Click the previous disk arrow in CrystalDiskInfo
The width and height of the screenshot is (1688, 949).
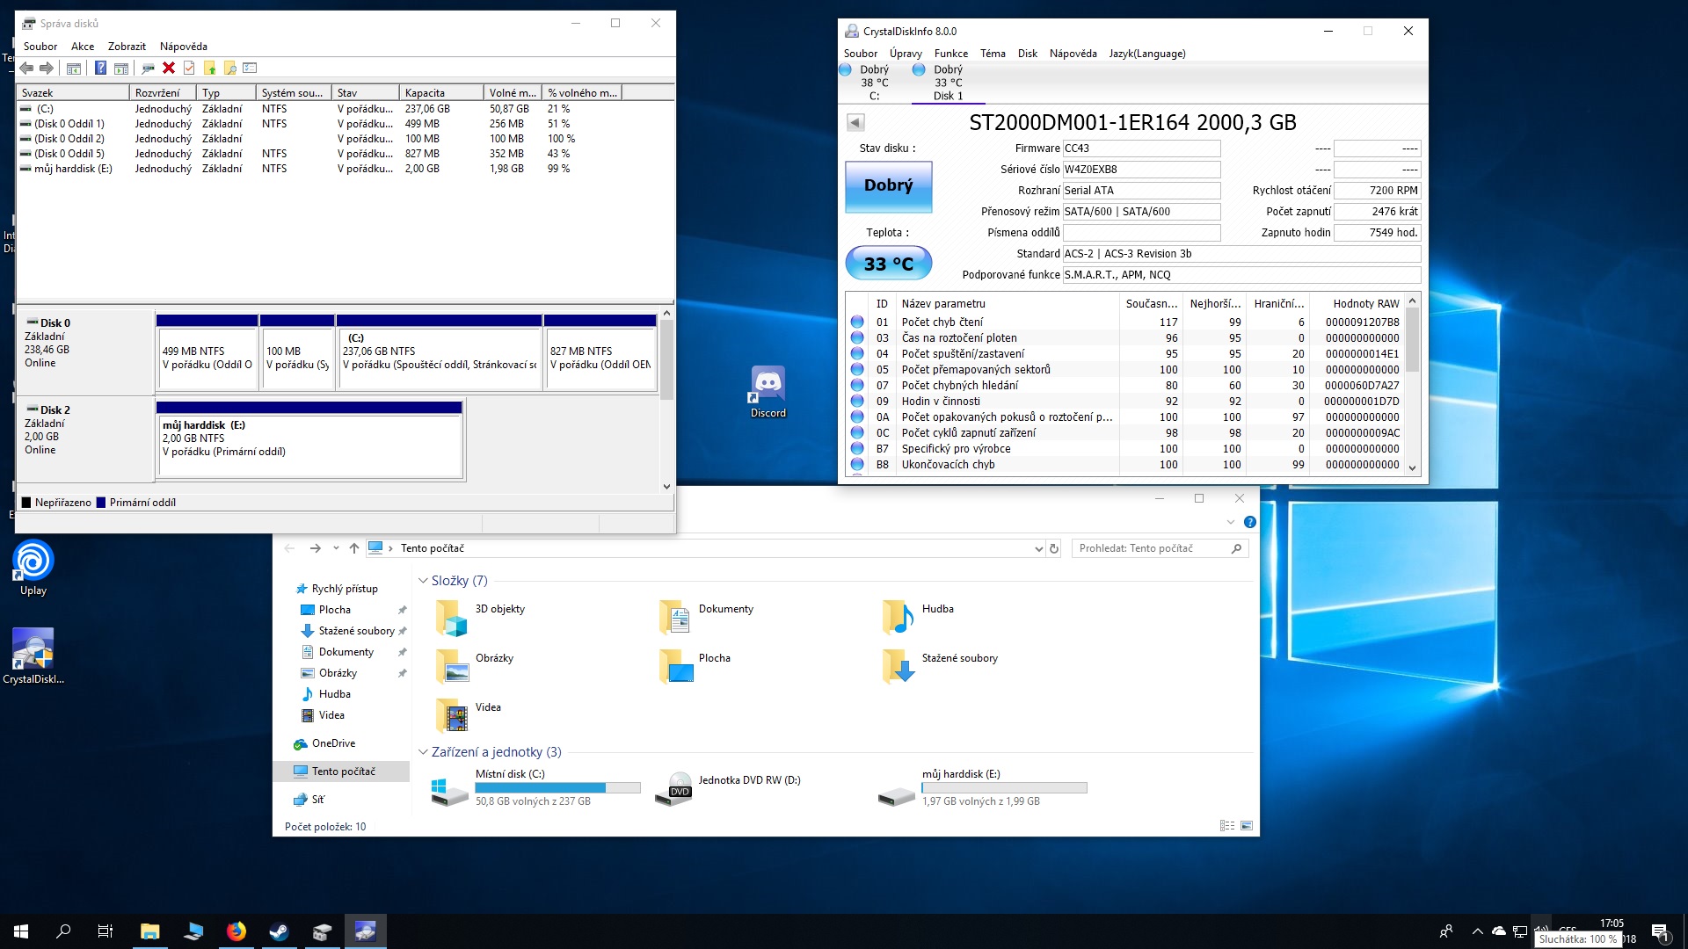855,123
